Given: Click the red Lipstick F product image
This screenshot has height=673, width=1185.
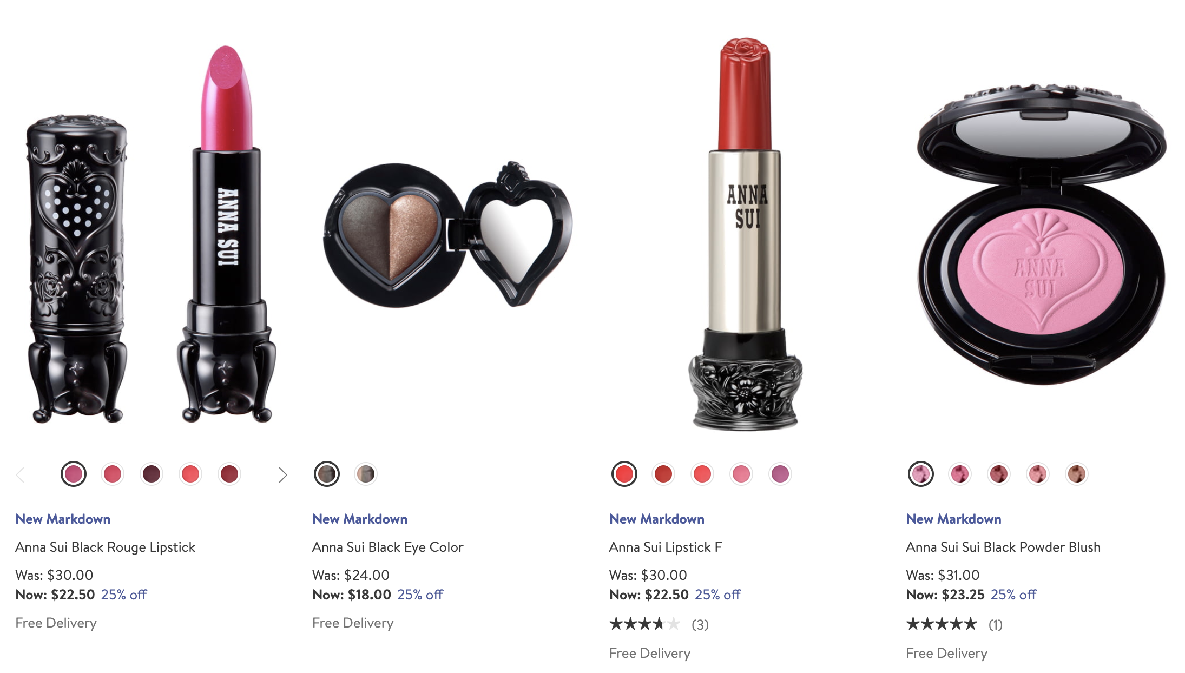Looking at the screenshot, I should click(x=746, y=234).
